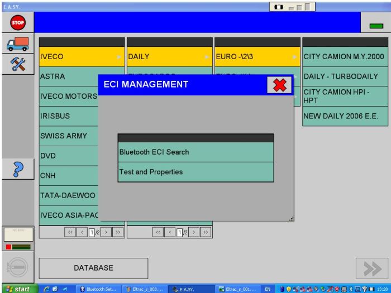
Task: Select TATA-DAEWOO brand entry
Action: (x=69, y=195)
